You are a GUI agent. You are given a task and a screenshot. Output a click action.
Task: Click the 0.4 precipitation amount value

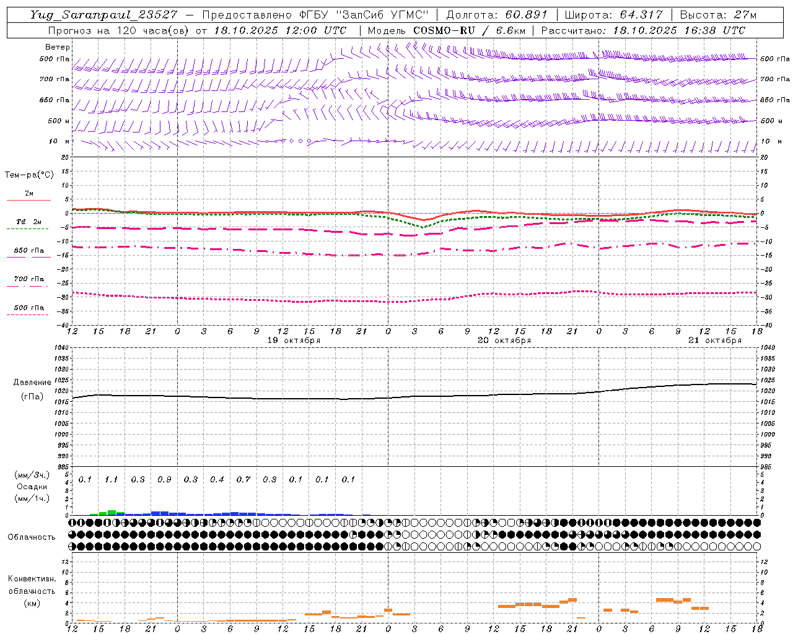[x=217, y=479]
